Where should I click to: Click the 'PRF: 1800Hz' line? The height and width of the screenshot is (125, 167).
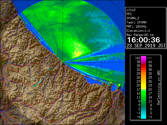(136, 27)
